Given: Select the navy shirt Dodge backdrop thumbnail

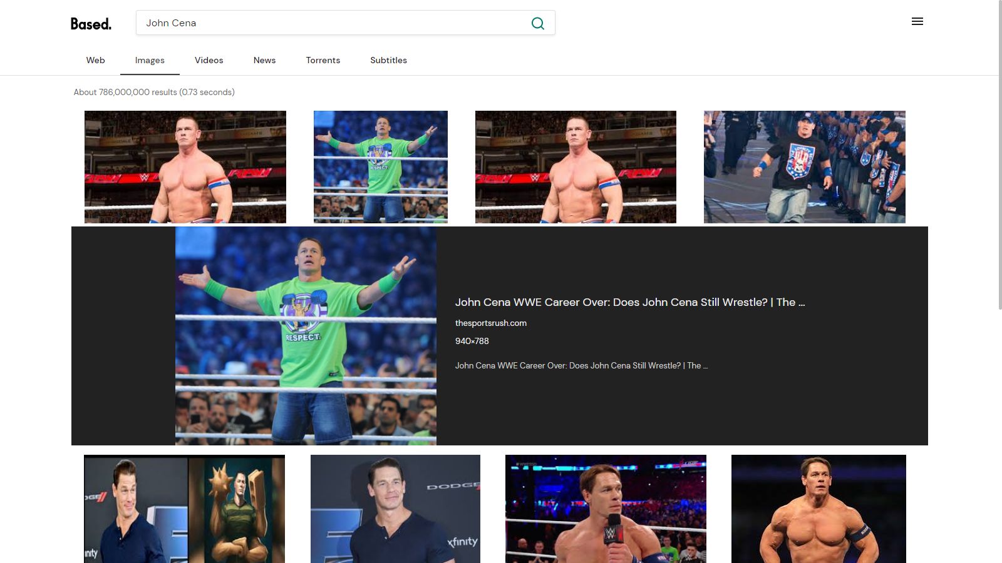Looking at the screenshot, I should click(x=395, y=509).
